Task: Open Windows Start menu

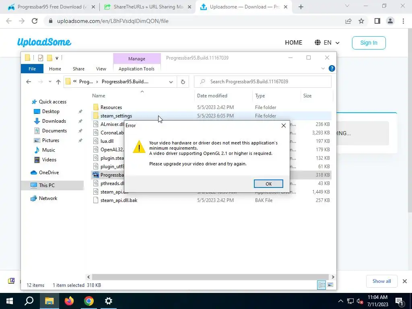Action: pyautogui.click(x=10, y=301)
